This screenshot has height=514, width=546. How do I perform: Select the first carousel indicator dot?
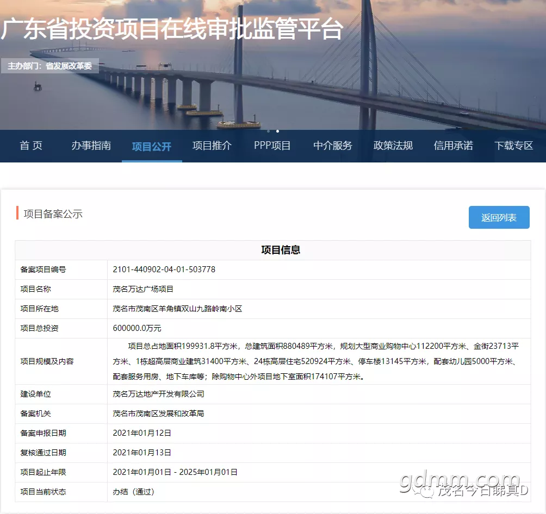click(268, 131)
